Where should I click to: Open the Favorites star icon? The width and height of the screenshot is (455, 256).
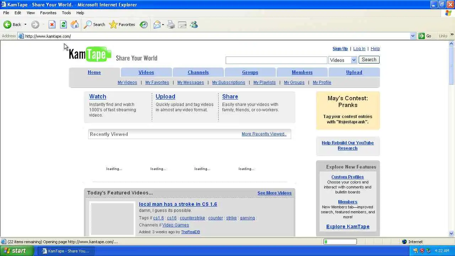(x=113, y=25)
